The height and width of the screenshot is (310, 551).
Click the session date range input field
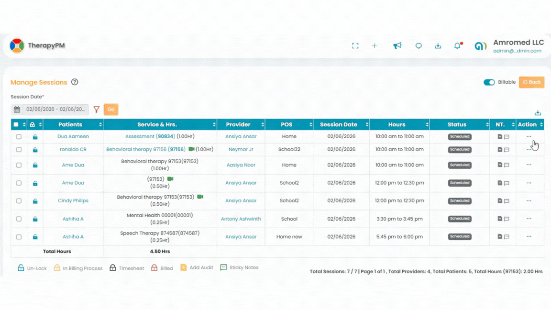pos(55,110)
